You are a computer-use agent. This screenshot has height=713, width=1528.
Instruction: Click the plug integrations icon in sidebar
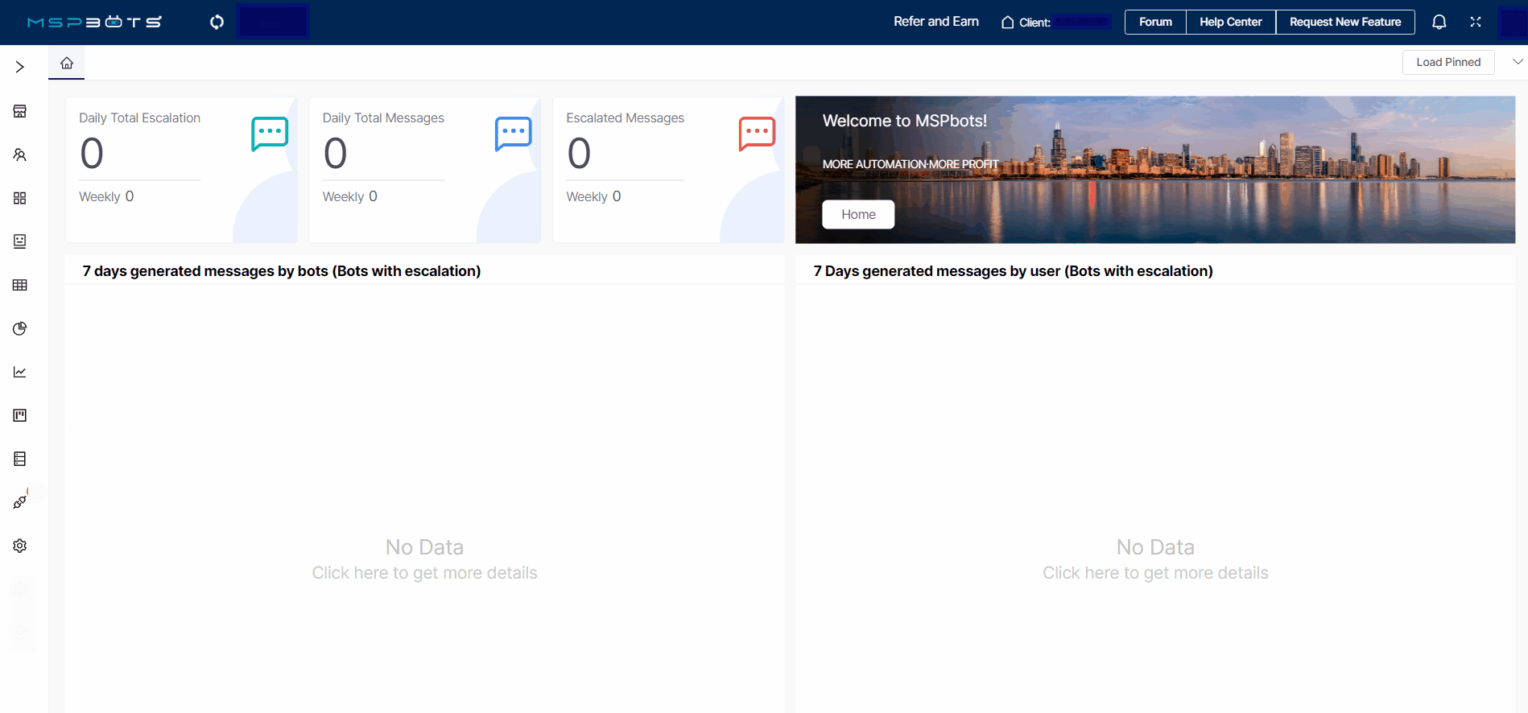tap(20, 502)
